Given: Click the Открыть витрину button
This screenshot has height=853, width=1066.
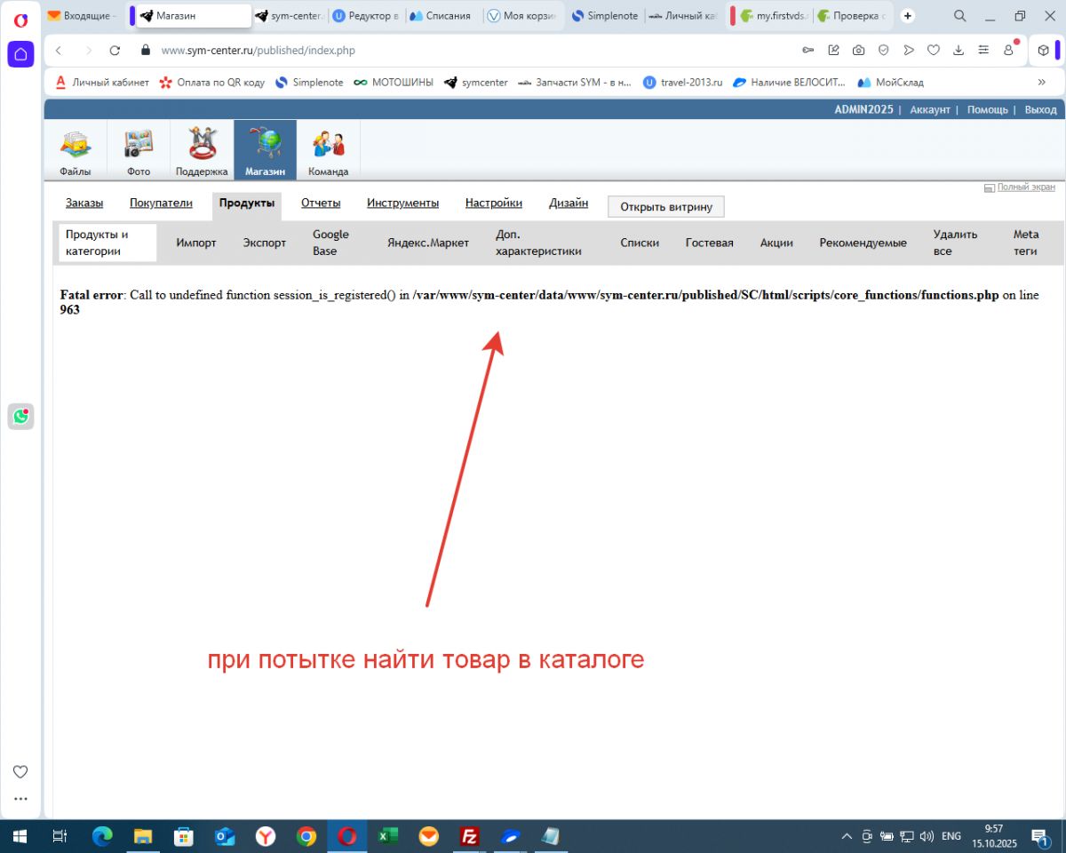Looking at the screenshot, I should click(x=665, y=207).
